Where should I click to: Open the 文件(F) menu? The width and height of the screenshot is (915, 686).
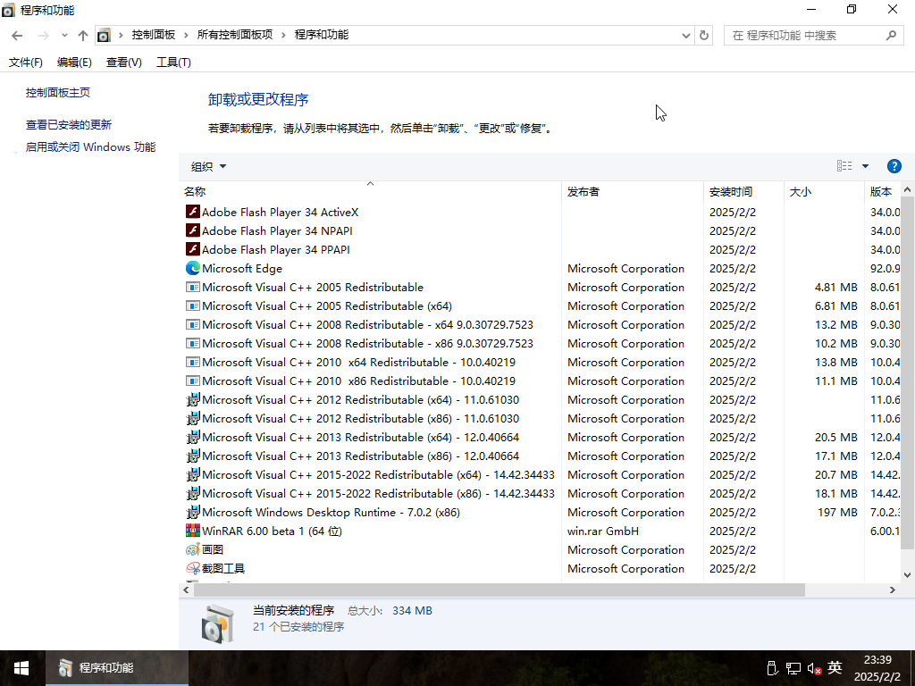(x=26, y=63)
